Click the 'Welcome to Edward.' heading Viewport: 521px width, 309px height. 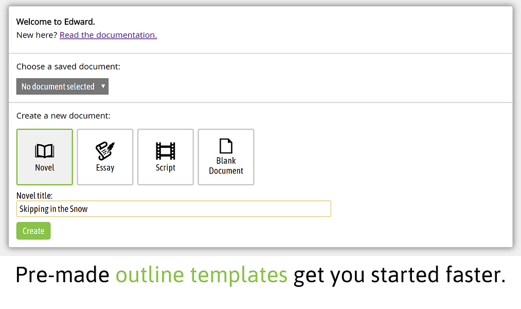(56, 22)
